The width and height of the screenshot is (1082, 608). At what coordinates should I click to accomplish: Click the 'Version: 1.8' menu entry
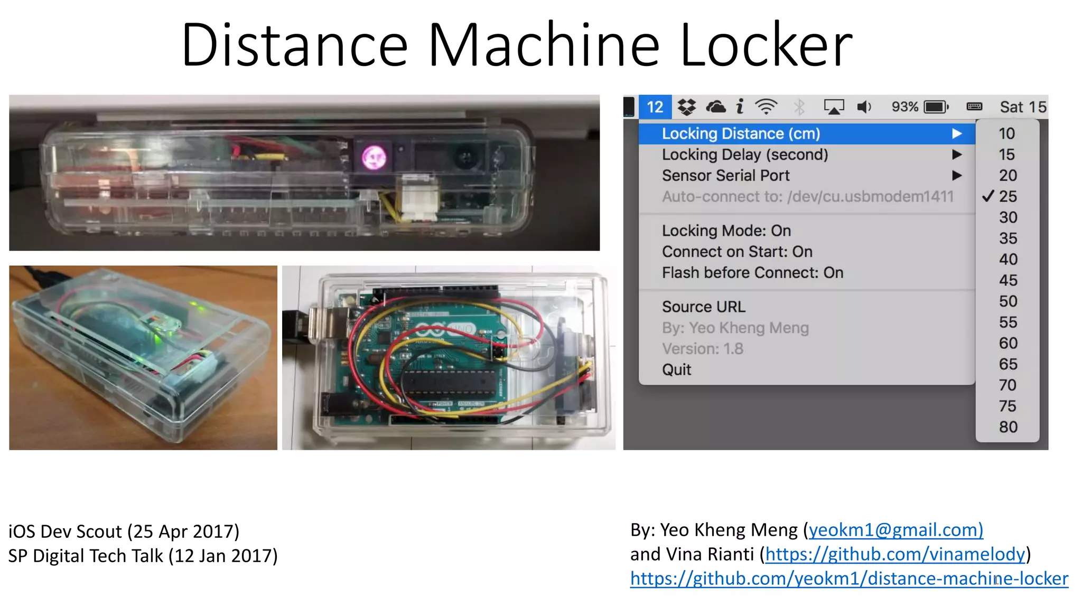point(807,349)
